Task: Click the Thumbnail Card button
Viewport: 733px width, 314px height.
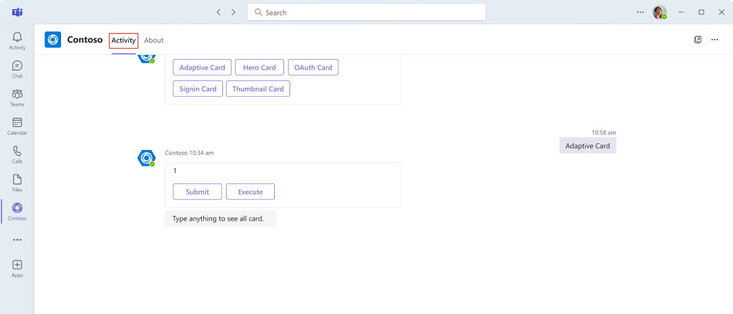Action: tap(258, 89)
